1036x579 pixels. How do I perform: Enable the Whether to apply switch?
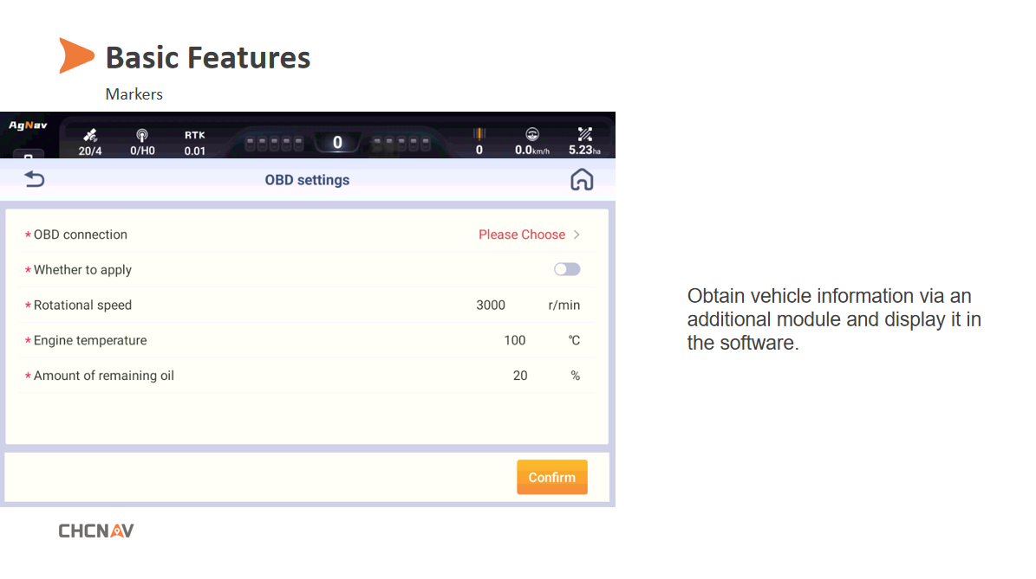click(567, 269)
